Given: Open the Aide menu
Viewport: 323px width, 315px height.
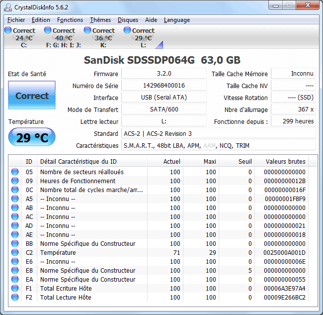Looking at the screenshot, I should 151,20.
